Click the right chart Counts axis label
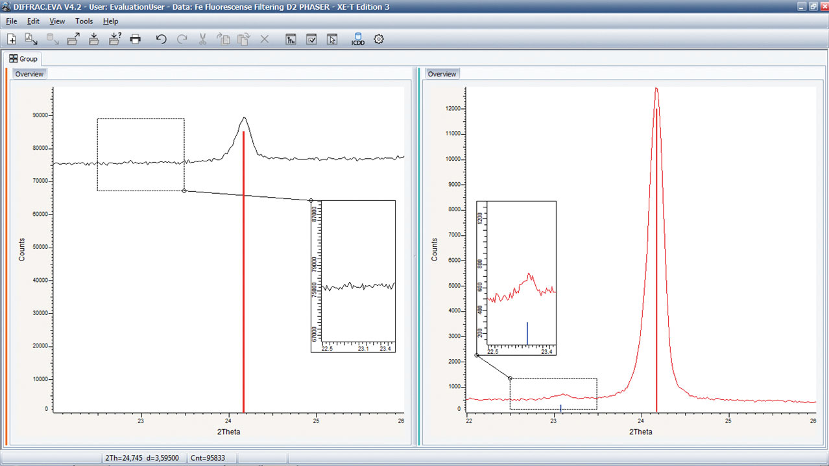 [x=435, y=250]
